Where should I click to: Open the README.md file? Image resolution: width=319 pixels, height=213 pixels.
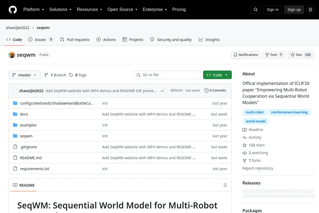pyautogui.click(x=31, y=158)
